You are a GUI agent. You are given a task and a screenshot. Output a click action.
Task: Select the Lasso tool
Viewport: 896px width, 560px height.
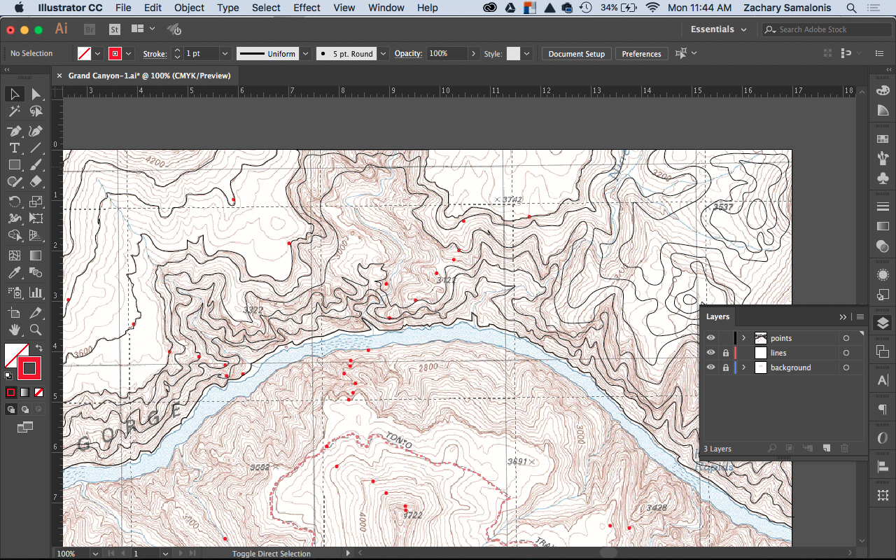tap(36, 111)
